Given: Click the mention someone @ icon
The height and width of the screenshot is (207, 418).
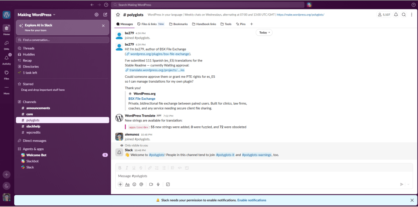Looking at the screenshot, I should (141, 184).
